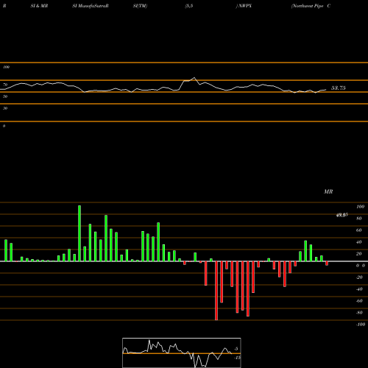Click the 70 level label on RSI axis

pyautogui.click(x=5, y=85)
